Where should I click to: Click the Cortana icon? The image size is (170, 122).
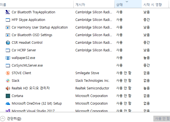[x=8, y=96]
